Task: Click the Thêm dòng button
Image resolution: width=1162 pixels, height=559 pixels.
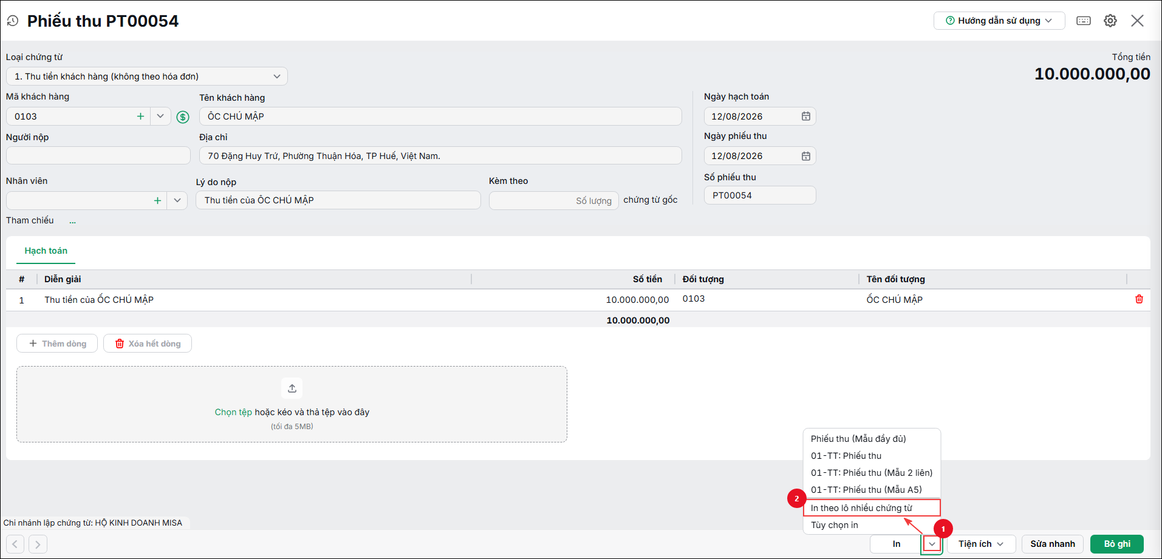Action: click(57, 344)
